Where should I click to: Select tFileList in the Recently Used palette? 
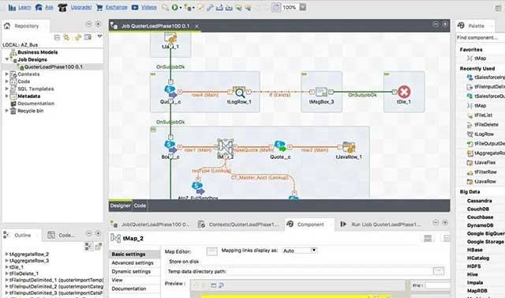tap(483, 115)
